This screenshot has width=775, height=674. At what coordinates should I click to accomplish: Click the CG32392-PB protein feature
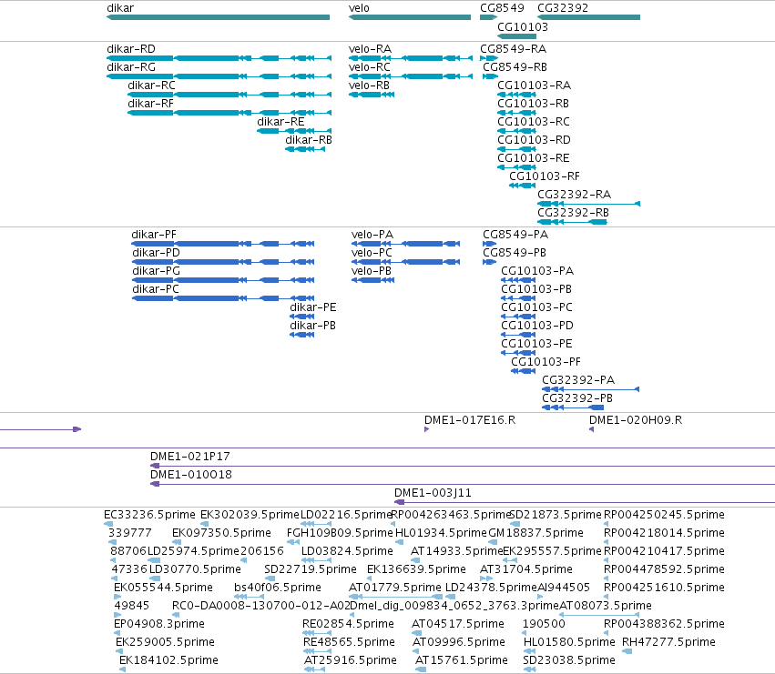573,407
